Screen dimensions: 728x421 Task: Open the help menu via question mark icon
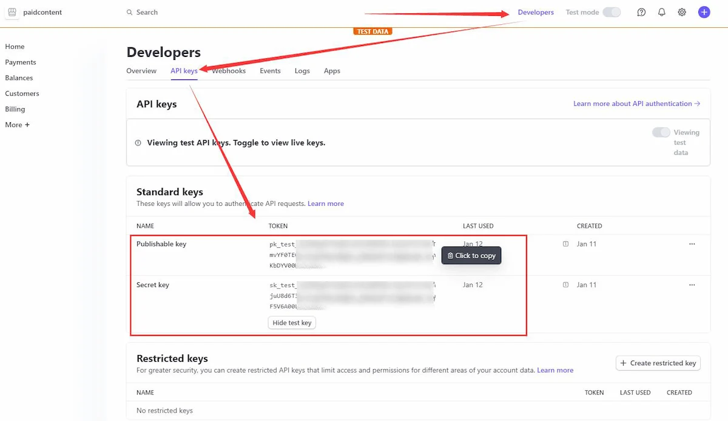[x=641, y=12]
